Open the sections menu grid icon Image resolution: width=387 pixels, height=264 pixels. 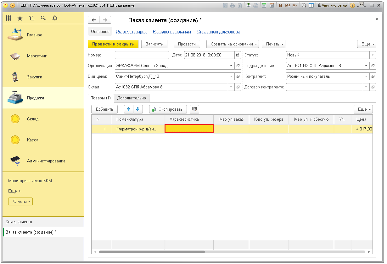tap(8, 18)
